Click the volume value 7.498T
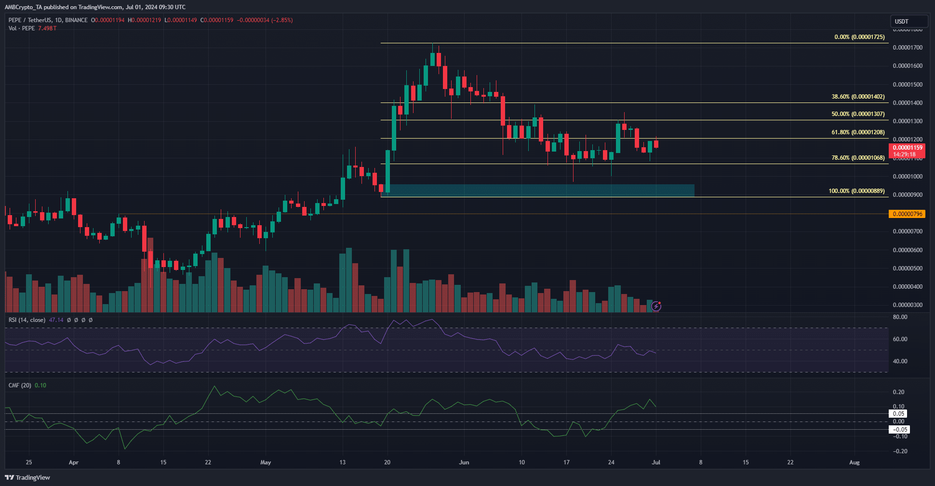Image resolution: width=935 pixels, height=486 pixels. point(47,28)
